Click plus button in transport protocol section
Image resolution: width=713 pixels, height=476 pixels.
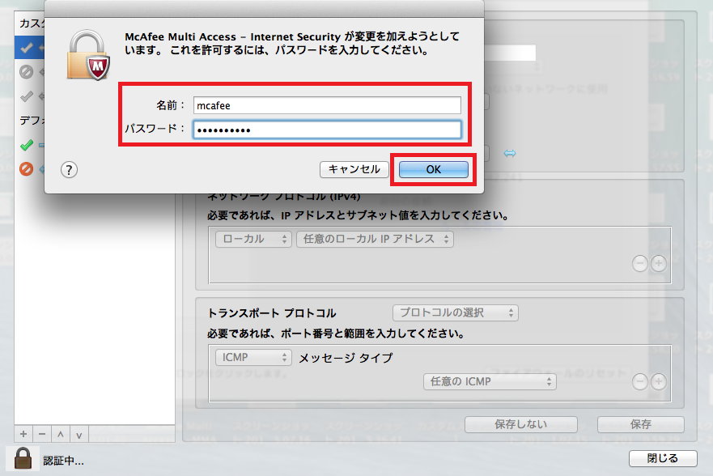(659, 381)
